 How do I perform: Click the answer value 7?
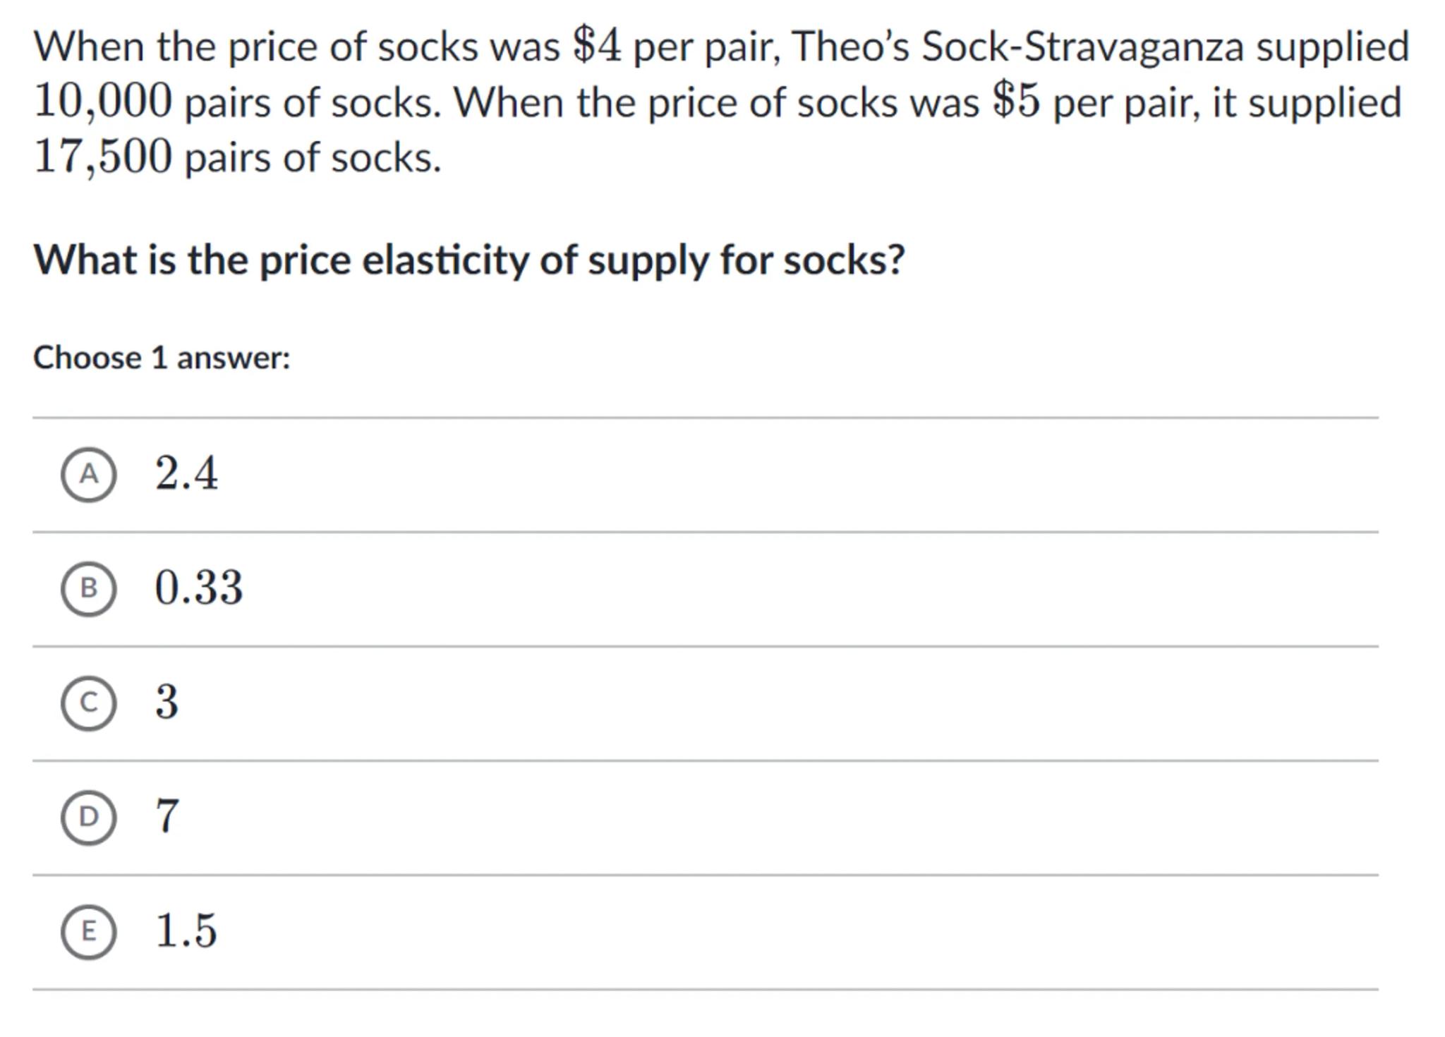click(167, 816)
